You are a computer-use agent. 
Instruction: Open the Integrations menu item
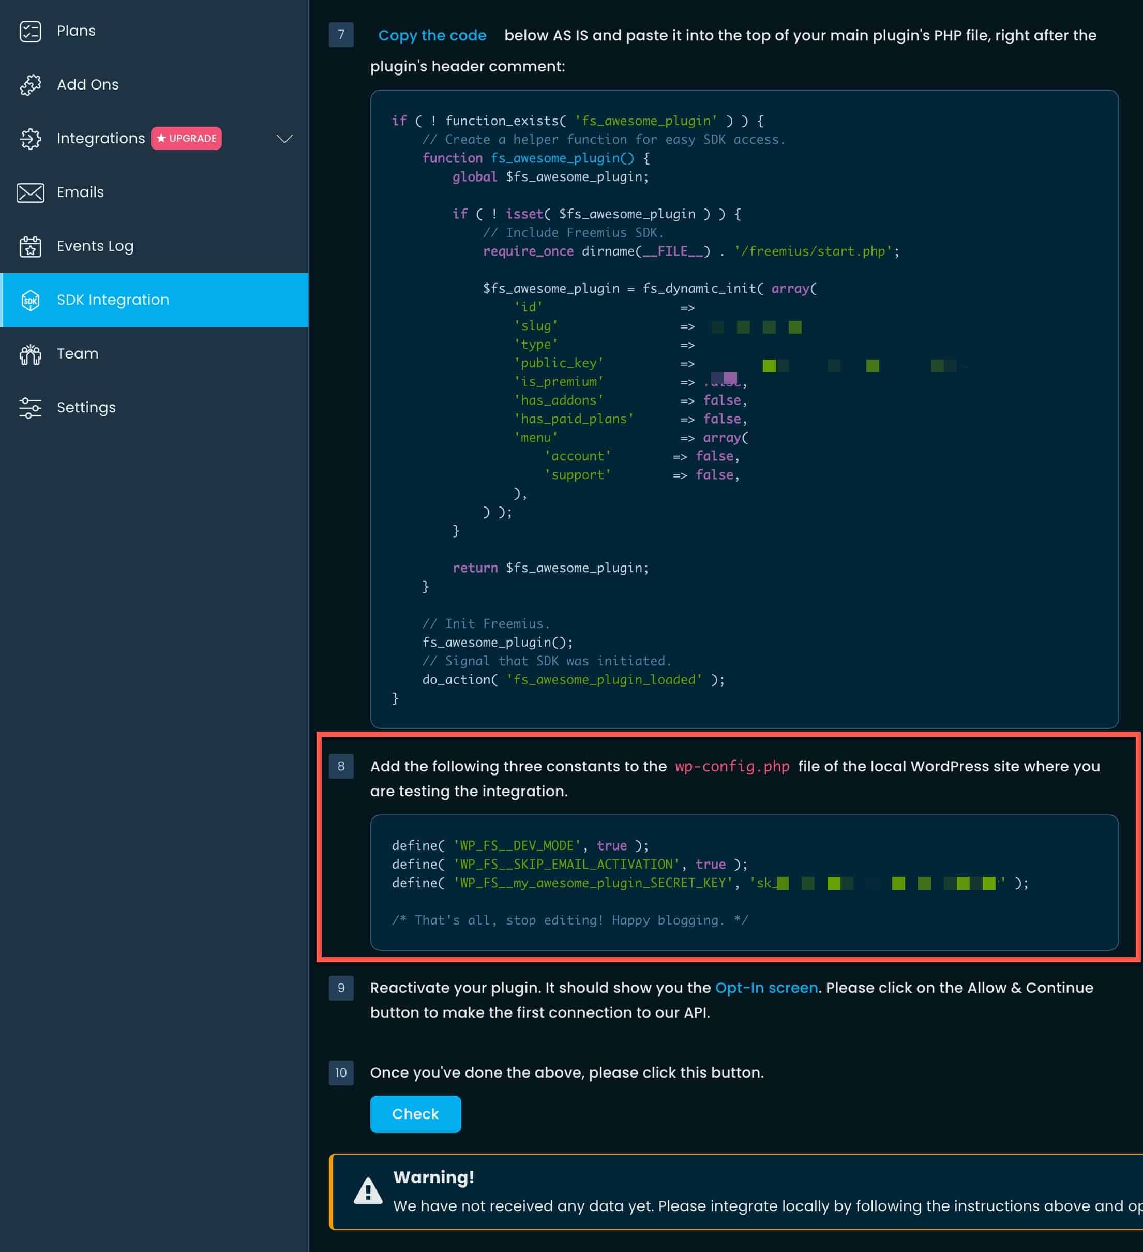pyautogui.click(x=154, y=139)
